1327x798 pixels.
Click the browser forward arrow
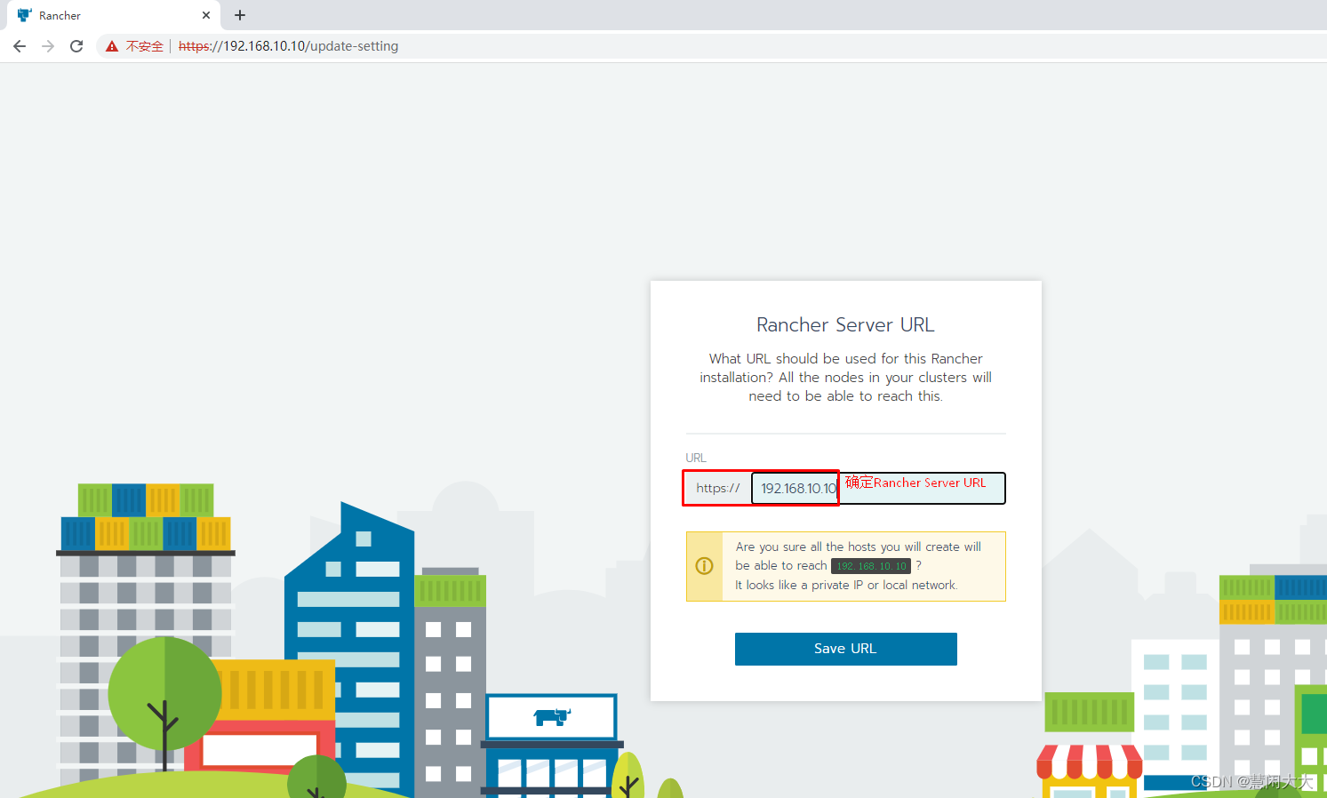coord(48,46)
